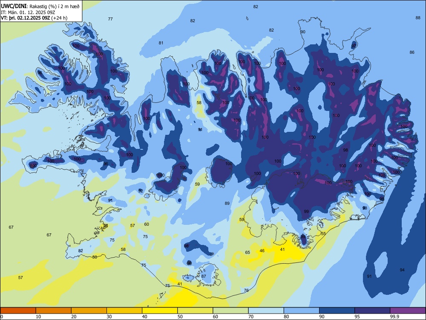Click the 'IT: Mán. 01. 12. 2025 09Z' line
The width and height of the screenshot is (426, 320).
(28, 12)
